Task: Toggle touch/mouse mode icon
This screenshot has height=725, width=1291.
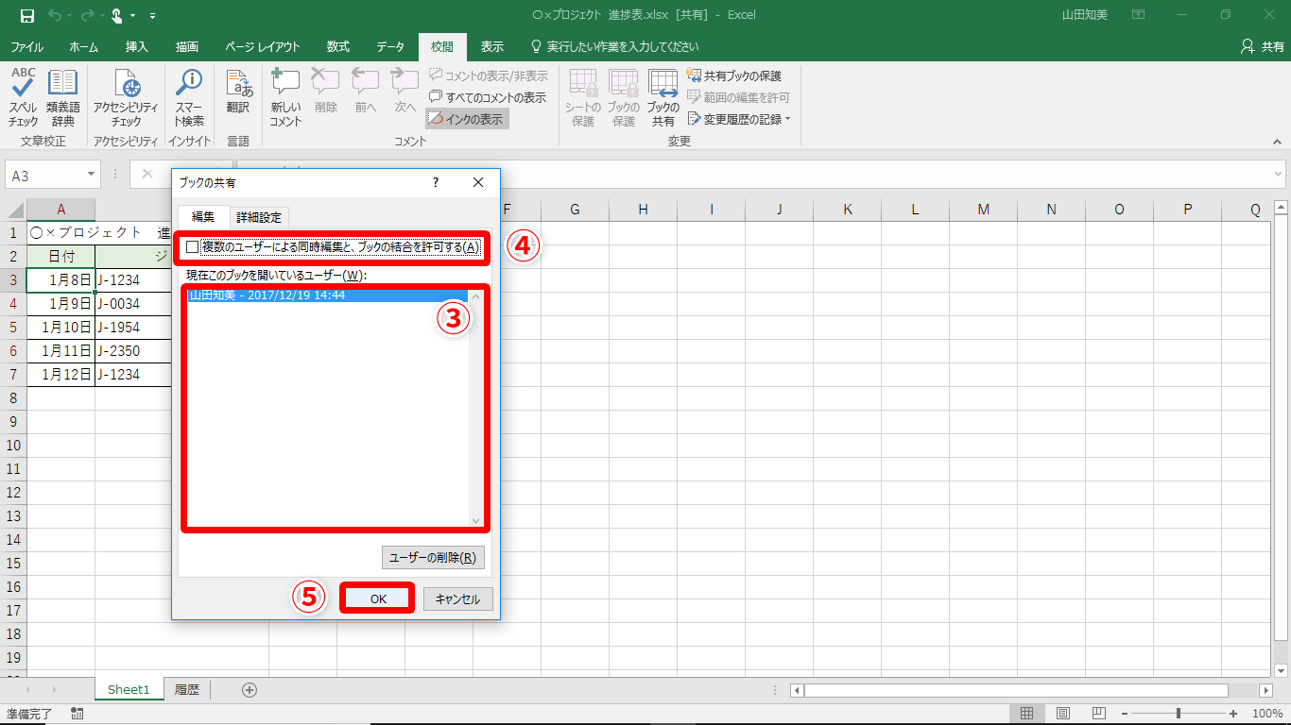Action: click(x=118, y=15)
